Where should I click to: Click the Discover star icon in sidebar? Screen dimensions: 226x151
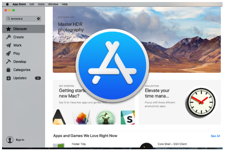(9, 29)
